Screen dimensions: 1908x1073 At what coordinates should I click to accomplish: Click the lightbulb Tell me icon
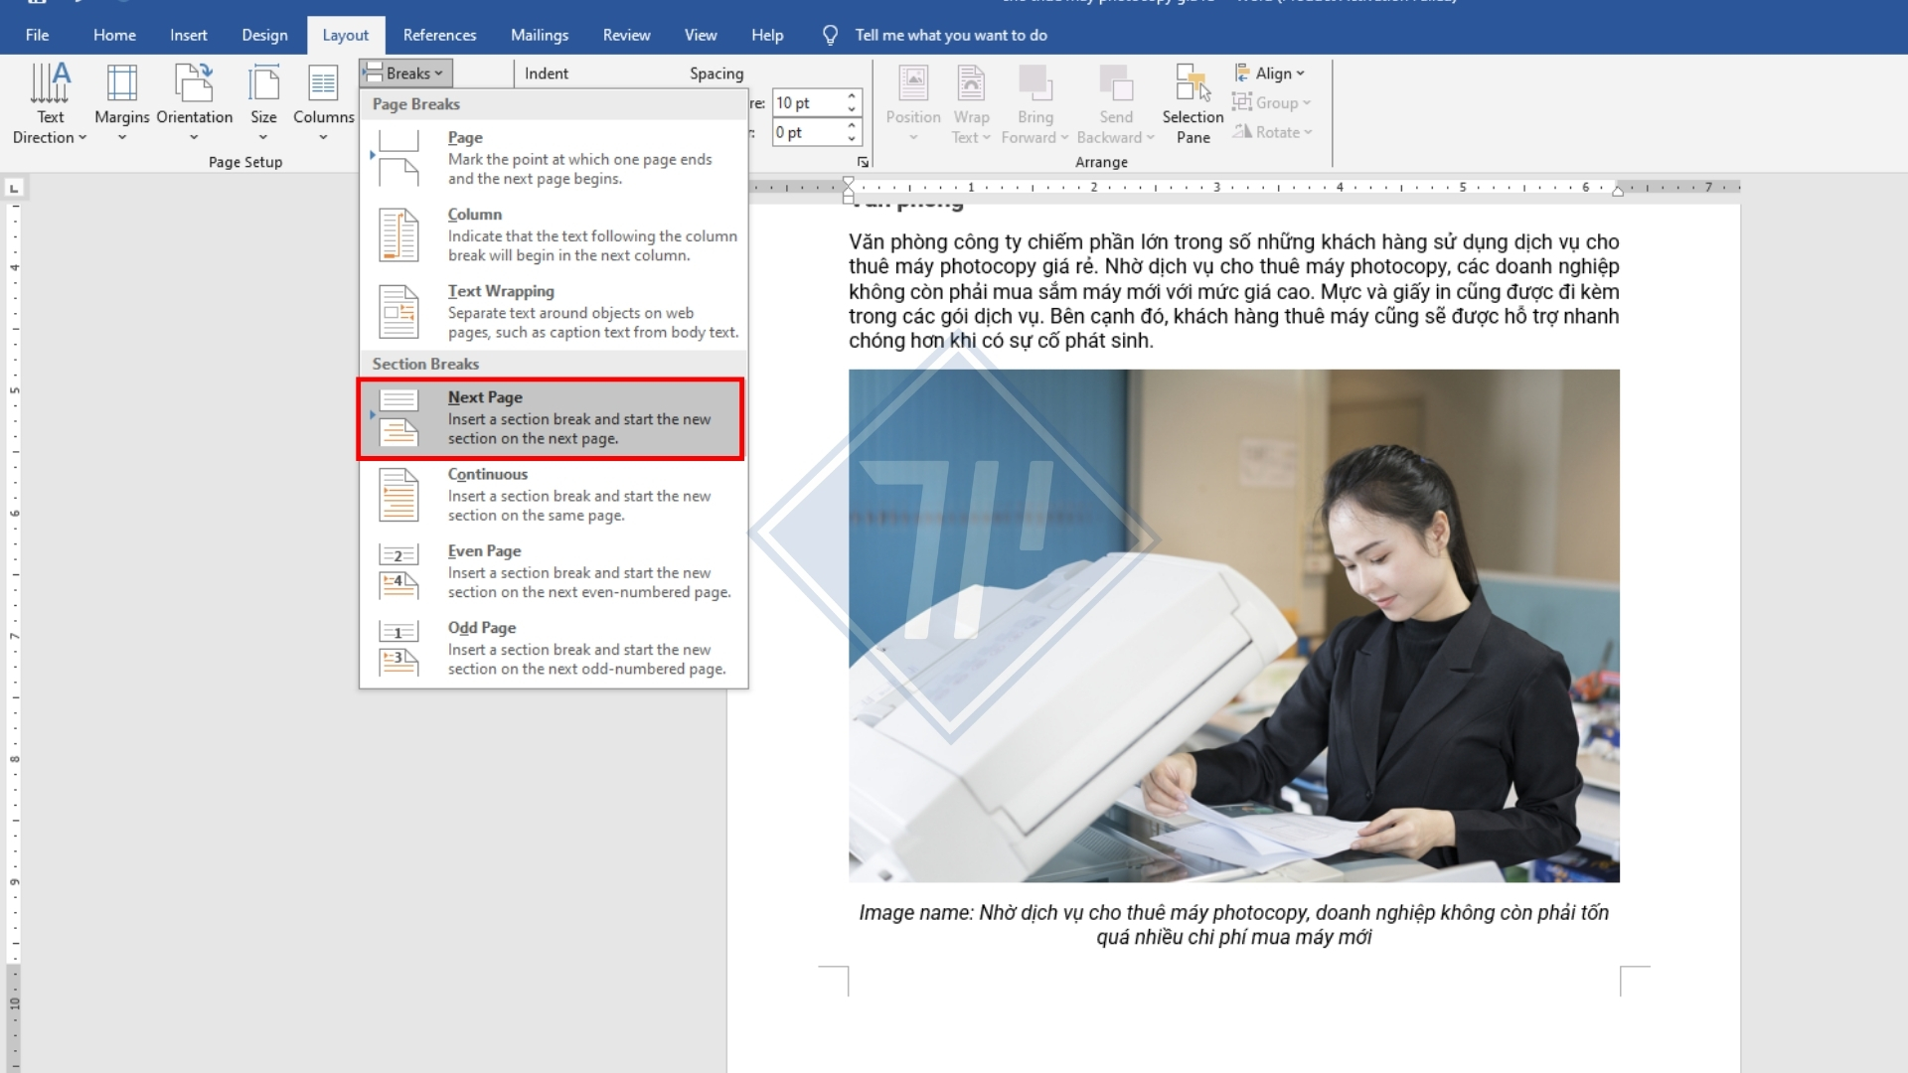[x=830, y=35]
